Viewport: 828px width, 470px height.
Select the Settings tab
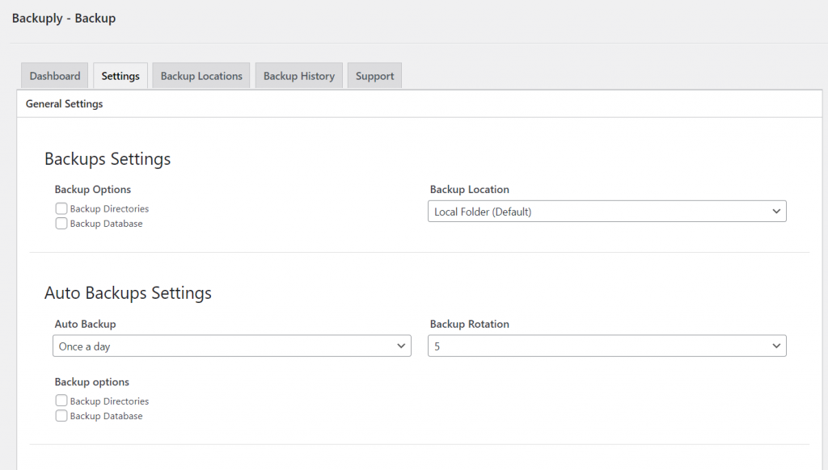120,75
